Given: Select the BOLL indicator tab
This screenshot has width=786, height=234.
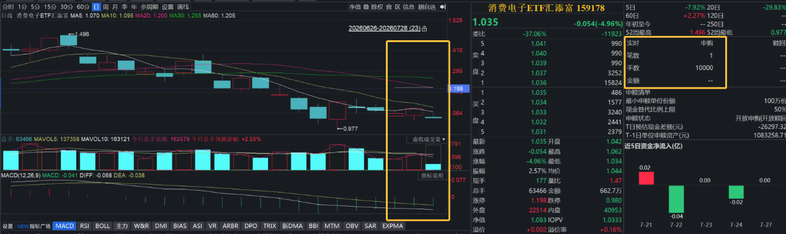Looking at the screenshot, I should pos(103,226).
